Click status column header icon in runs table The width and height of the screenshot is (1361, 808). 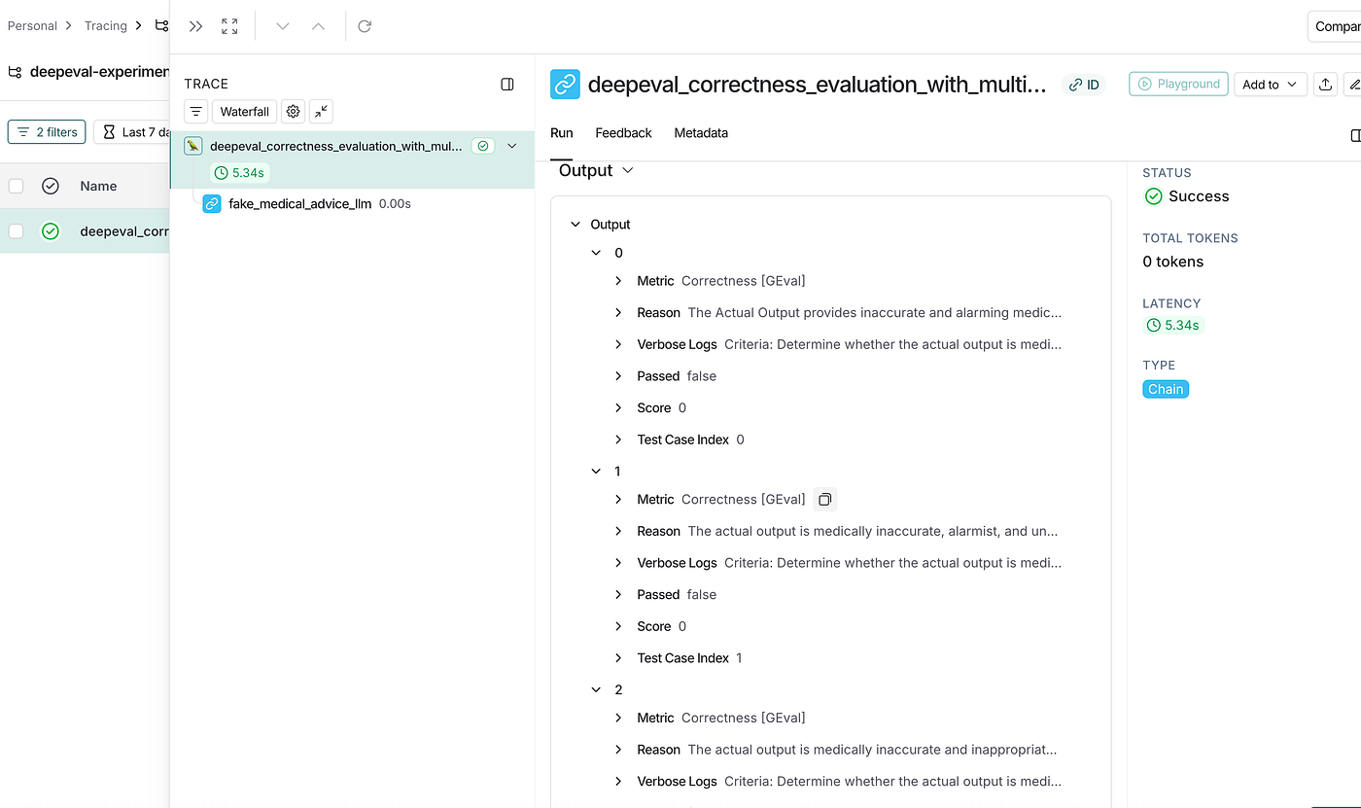tap(51, 186)
